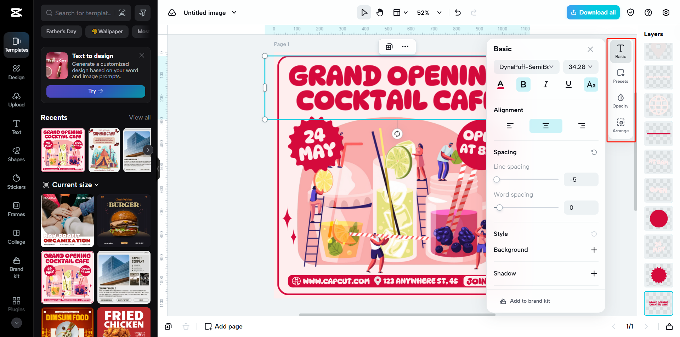Screen dimensions: 680x337
Task: Open the Templates panel
Action: (x=16, y=45)
